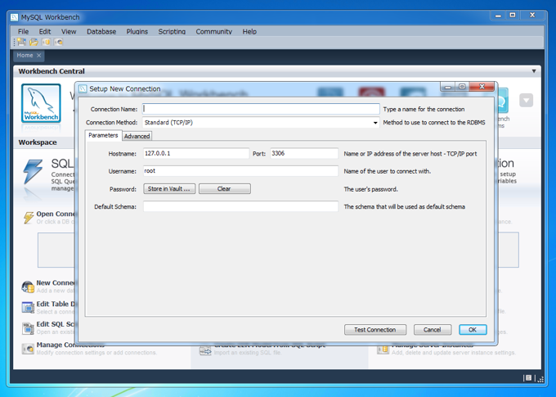Close the Setup New Connection dialog
Screen dimensions: 556x397
[x=482, y=86]
